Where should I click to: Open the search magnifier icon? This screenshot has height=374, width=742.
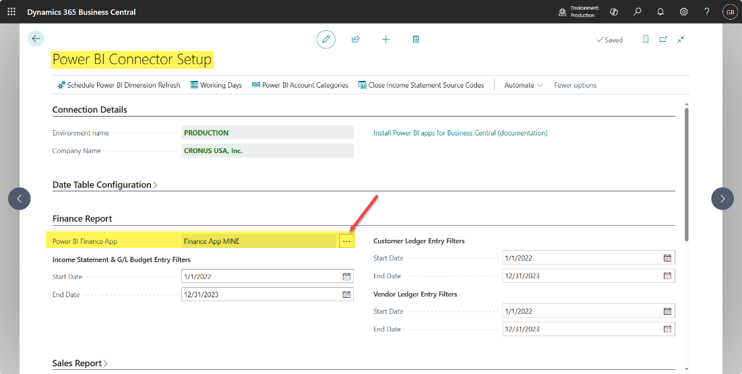click(638, 12)
